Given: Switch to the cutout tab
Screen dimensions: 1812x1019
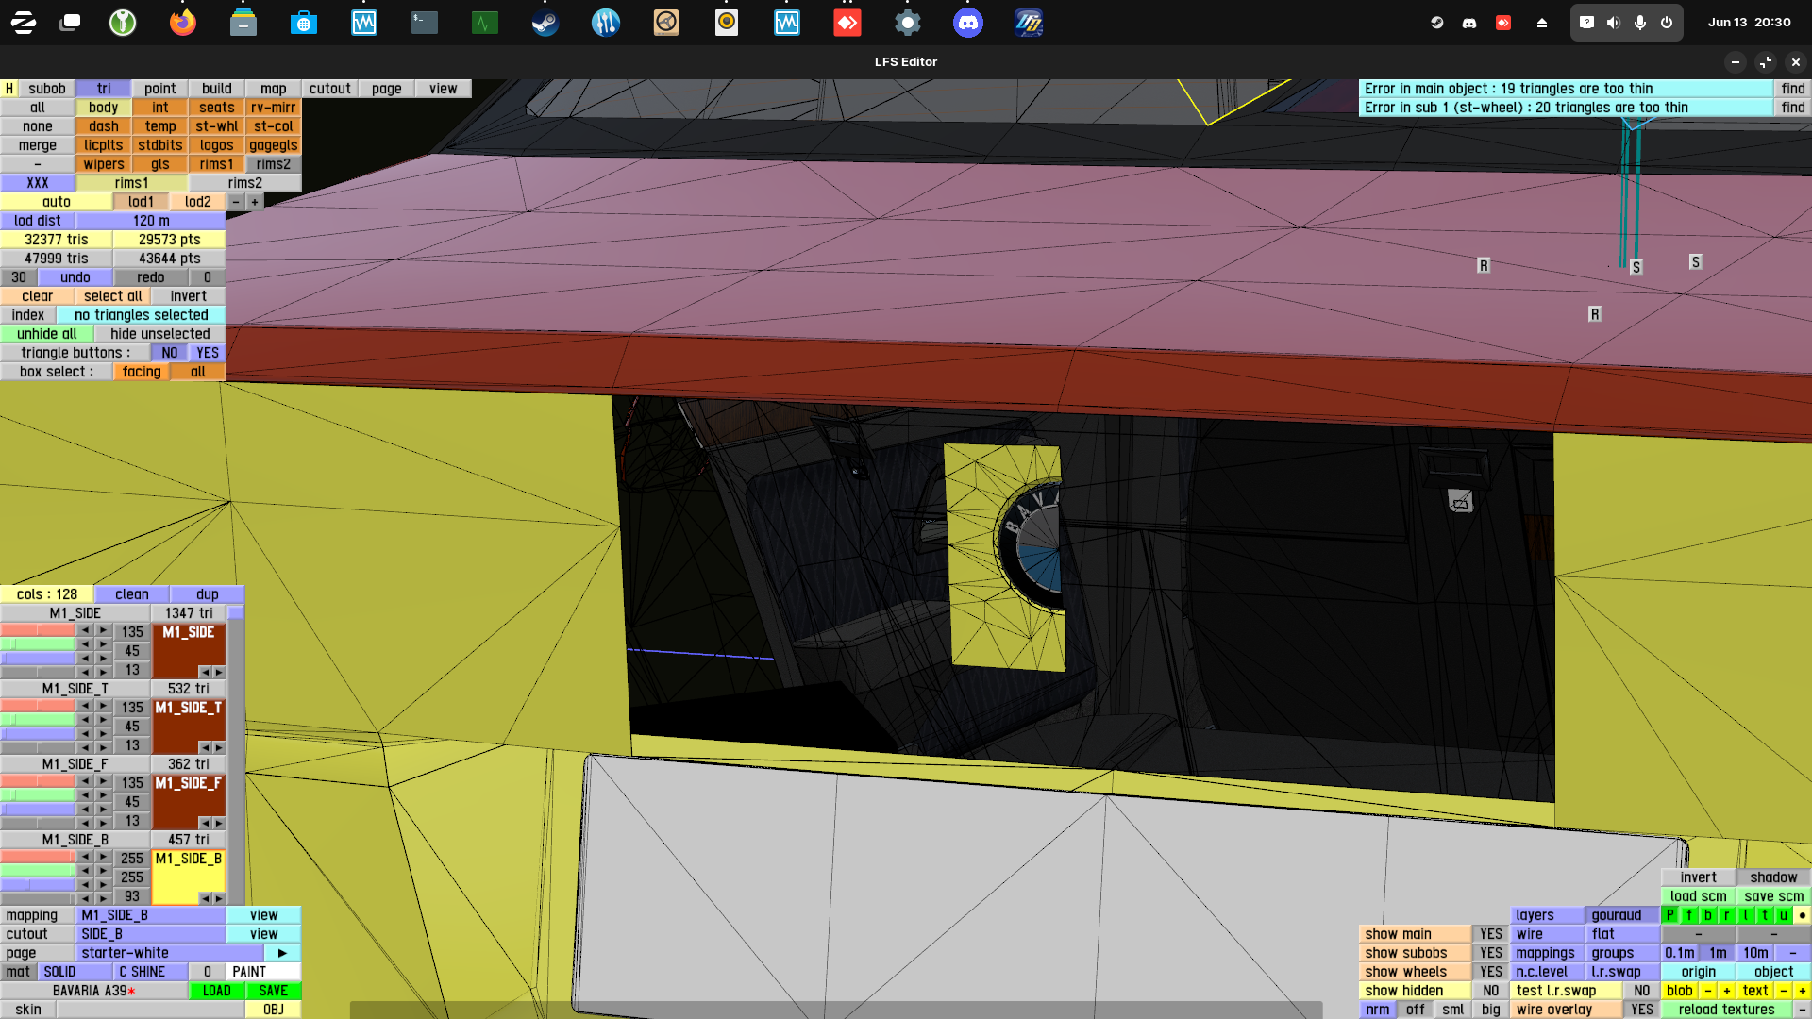Looking at the screenshot, I should [329, 89].
